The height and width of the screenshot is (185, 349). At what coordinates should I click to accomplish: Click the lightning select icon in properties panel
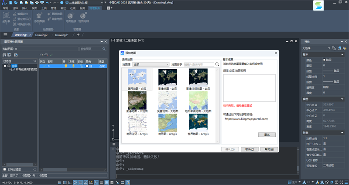[345, 48]
